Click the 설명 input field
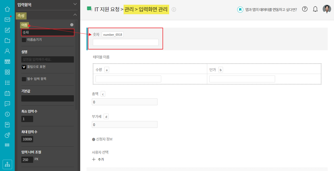The image size is (334, 171). (x=48, y=59)
